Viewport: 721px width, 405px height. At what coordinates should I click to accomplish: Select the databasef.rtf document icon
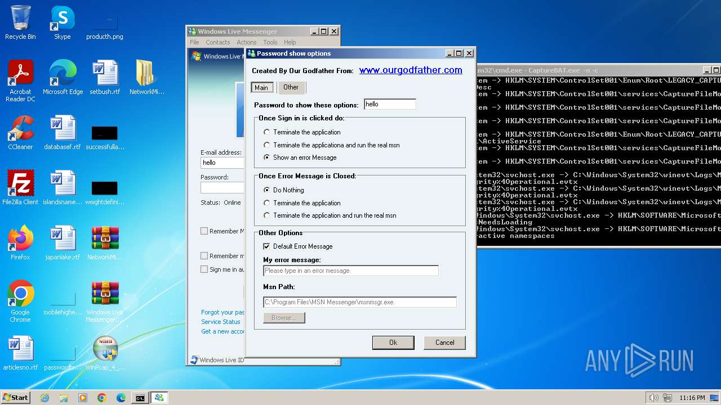pos(63,133)
